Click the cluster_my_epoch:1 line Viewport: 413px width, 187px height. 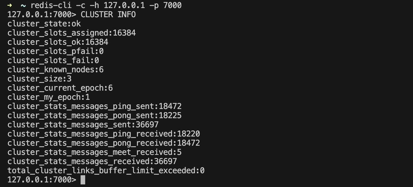(48, 97)
